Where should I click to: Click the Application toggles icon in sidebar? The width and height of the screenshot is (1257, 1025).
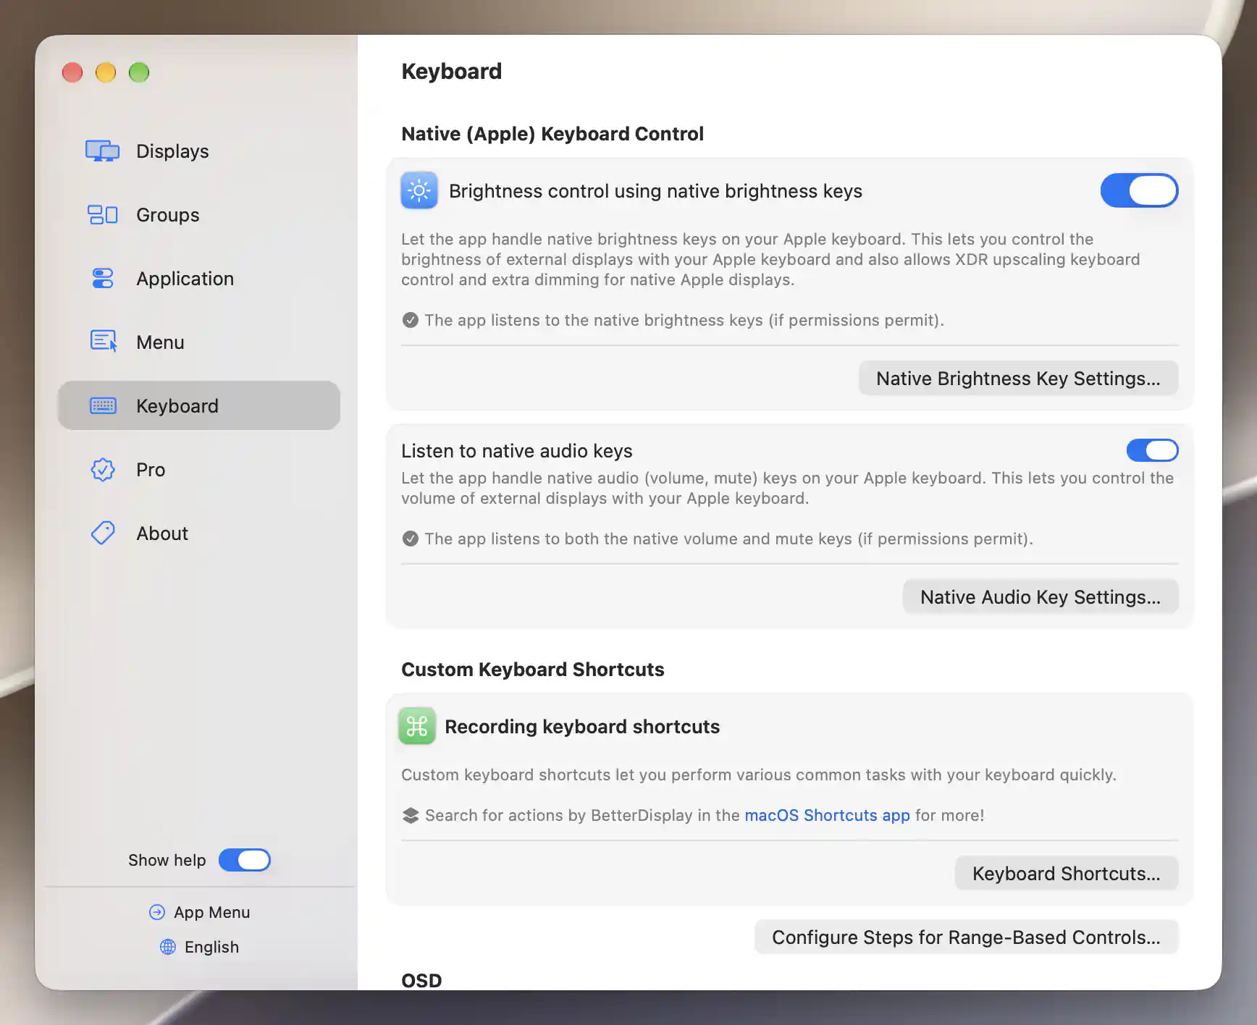[102, 279]
